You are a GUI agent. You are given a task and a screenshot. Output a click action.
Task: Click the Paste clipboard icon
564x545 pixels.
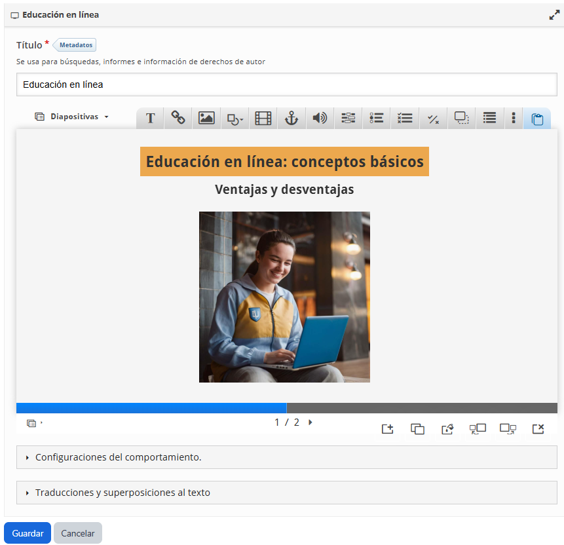point(537,119)
